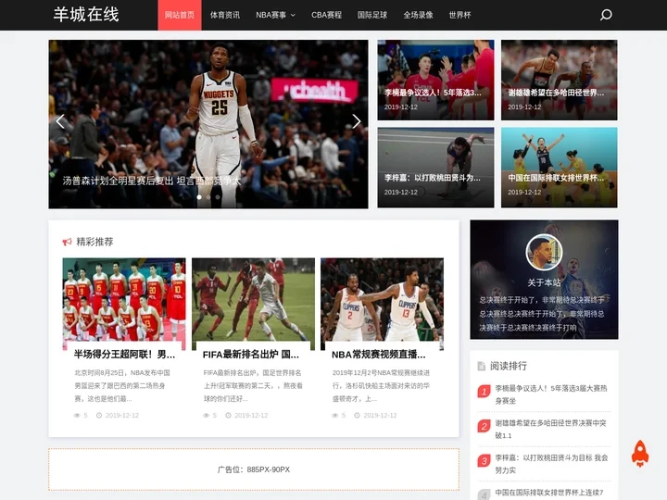The height and width of the screenshot is (500, 667).
Task: Open the 世界杯 navigation item
Action: pyautogui.click(x=459, y=15)
